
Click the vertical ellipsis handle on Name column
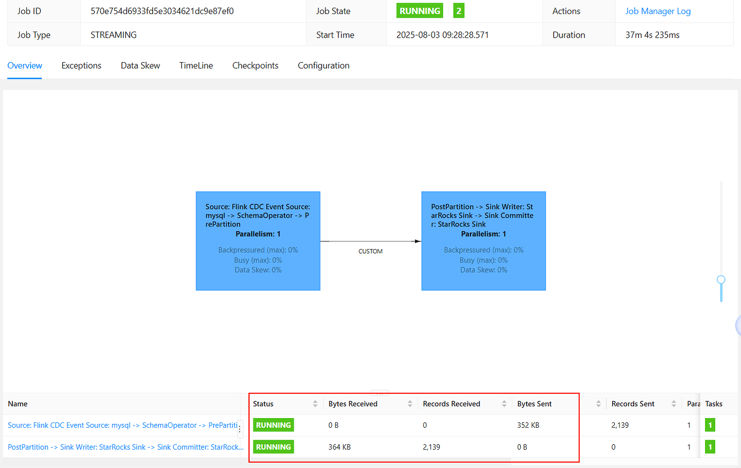(x=240, y=428)
